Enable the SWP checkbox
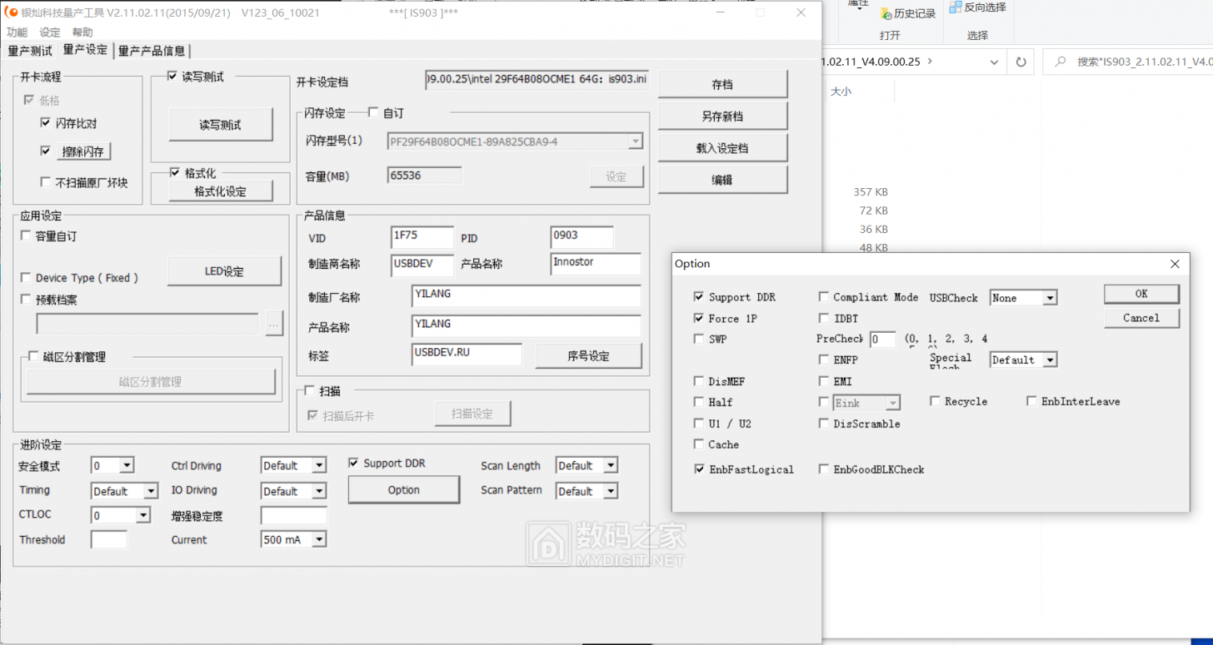Viewport: 1213px width, 645px height. click(x=698, y=339)
